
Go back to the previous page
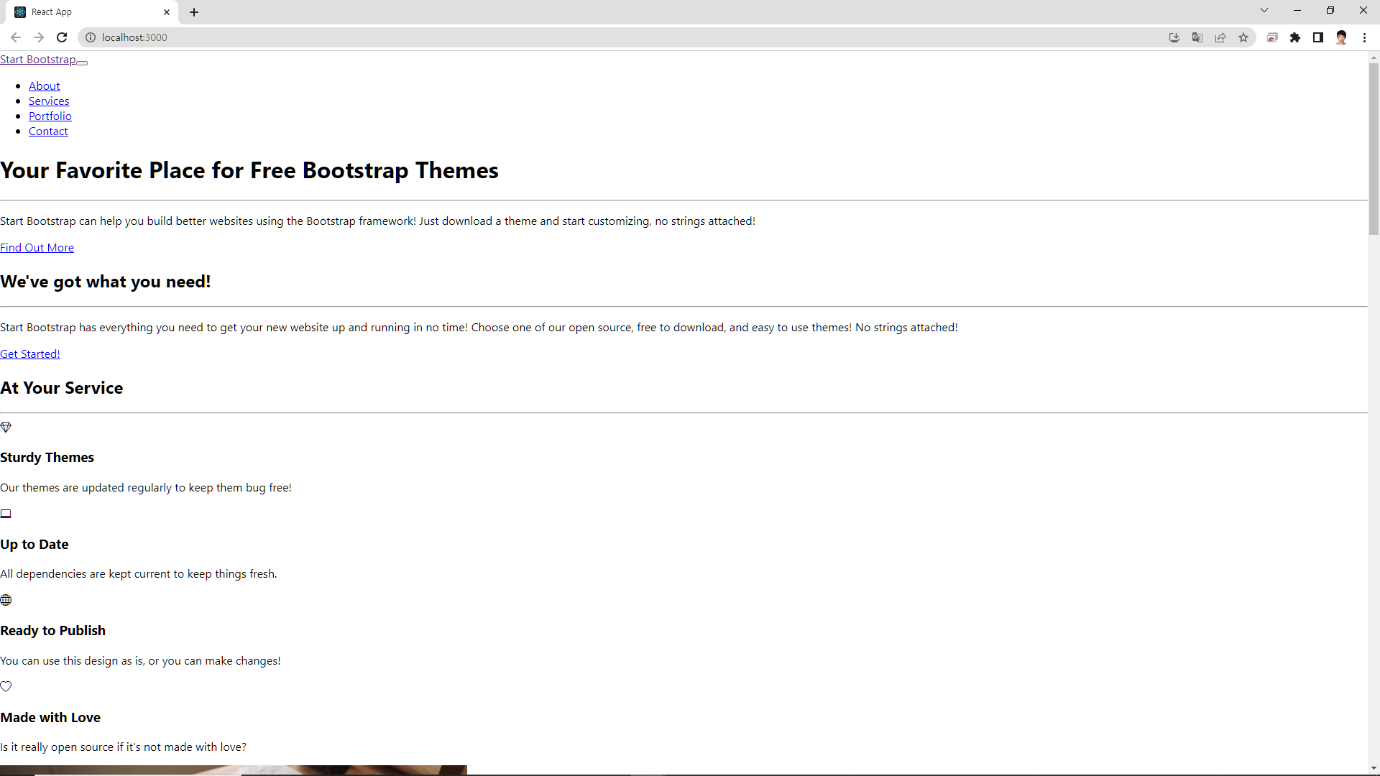point(15,37)
